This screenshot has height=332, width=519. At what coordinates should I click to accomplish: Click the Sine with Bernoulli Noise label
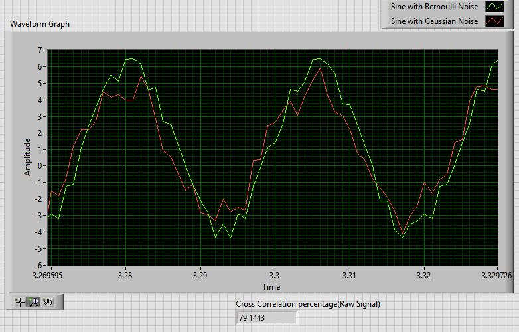[x=434, y=7]
